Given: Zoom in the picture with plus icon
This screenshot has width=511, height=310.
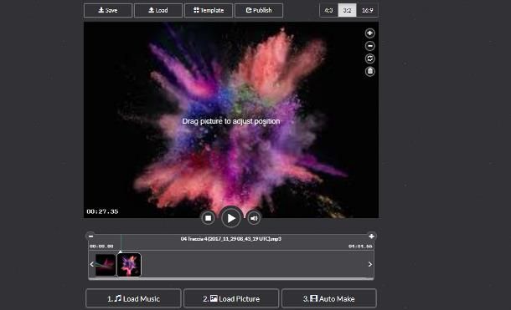Looking at the screenshot, I should (370, 33).
